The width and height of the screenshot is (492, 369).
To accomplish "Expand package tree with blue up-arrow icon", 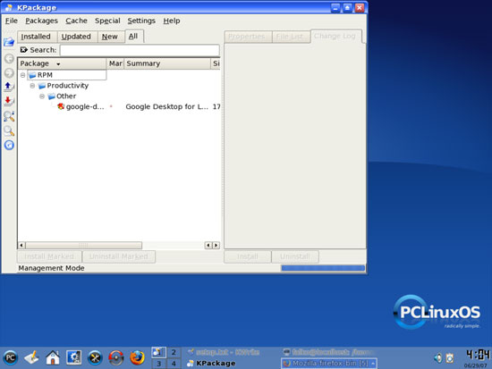I will (x=8, y=87).
